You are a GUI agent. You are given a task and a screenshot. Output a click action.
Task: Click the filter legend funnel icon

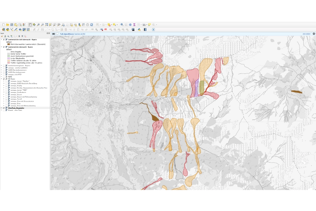click(12, 36)
